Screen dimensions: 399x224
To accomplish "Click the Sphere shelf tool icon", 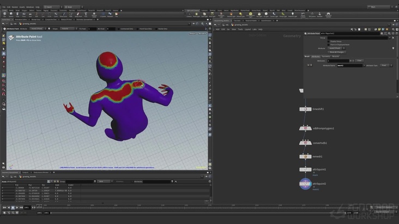I will coord(12,15).
